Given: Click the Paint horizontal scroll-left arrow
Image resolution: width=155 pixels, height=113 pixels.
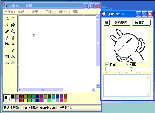Looking at the screenshot, I should click(20, 90).
